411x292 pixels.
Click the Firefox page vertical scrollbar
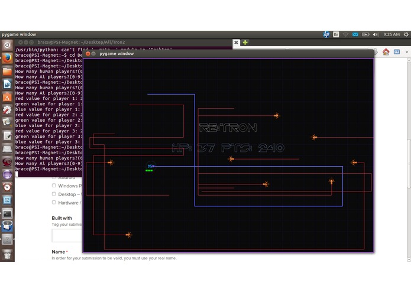click(409, 164)
